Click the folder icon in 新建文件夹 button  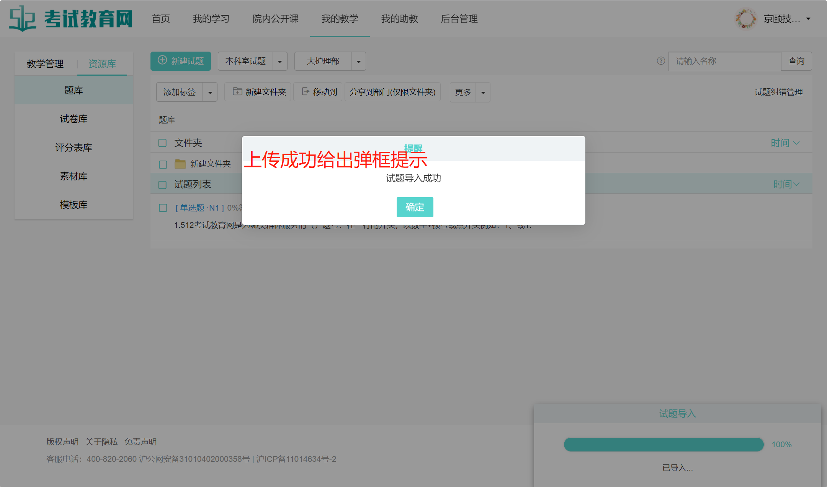tap(237, 92)
